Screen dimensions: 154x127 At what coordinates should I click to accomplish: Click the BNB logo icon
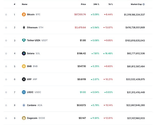pos(24,66)
